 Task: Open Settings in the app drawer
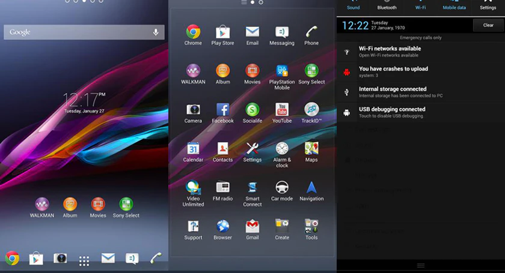[252, 151]
